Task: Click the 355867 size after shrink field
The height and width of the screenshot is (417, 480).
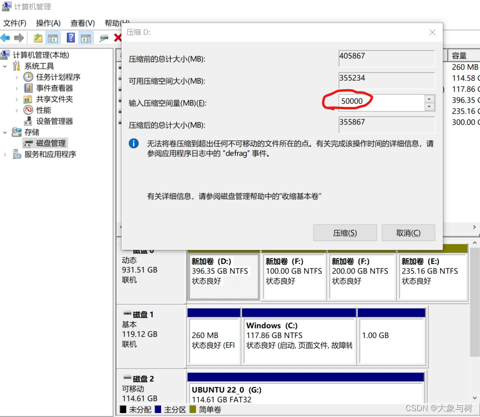Action: 386,124
